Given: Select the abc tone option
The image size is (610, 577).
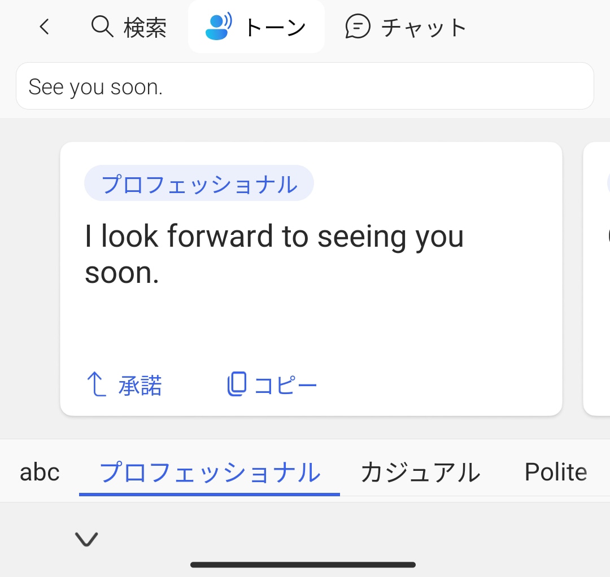Looking at the screenshot, I should 40,472.
